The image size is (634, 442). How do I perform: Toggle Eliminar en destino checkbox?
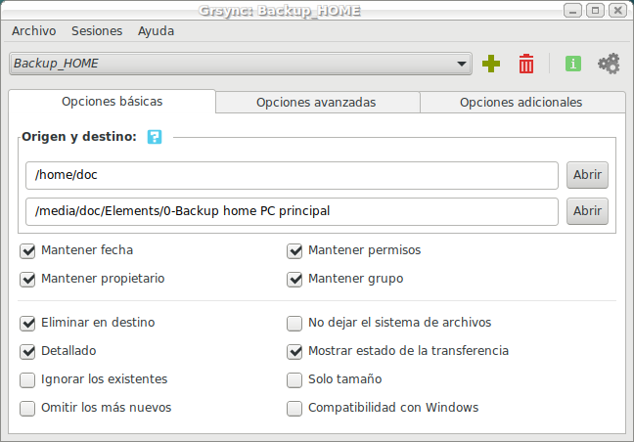click(x=27, y=323)
